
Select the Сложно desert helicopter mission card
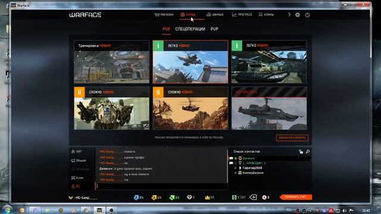[x=190, y=108]
